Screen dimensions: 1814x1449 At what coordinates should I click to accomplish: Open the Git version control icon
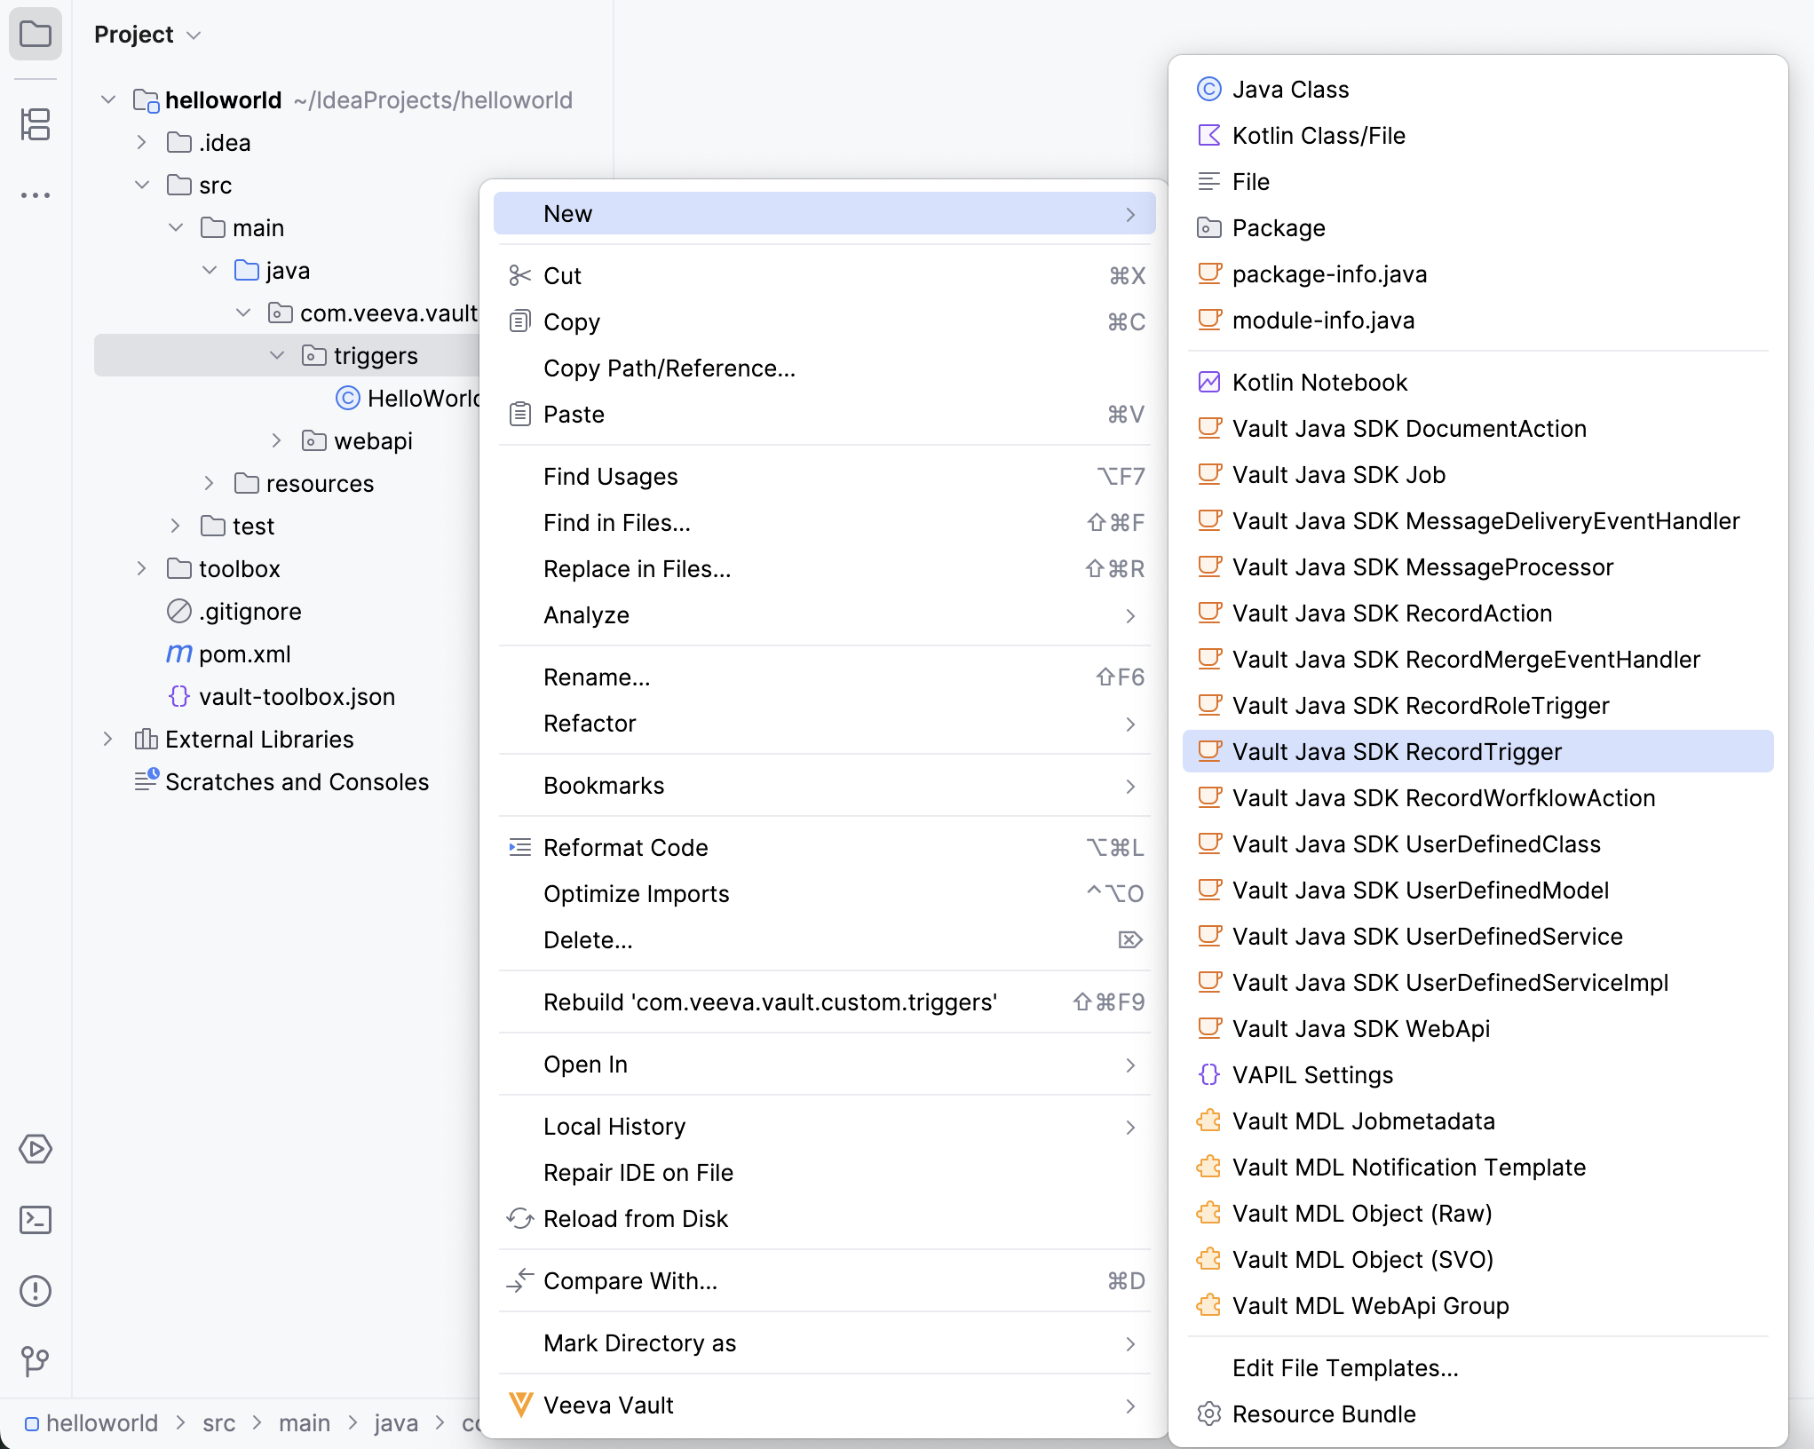pos(36,1361)
